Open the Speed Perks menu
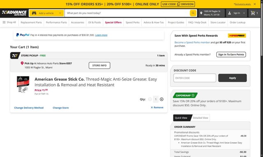The width and height of the screenshot is (263, 157). (x=132, y=22)
